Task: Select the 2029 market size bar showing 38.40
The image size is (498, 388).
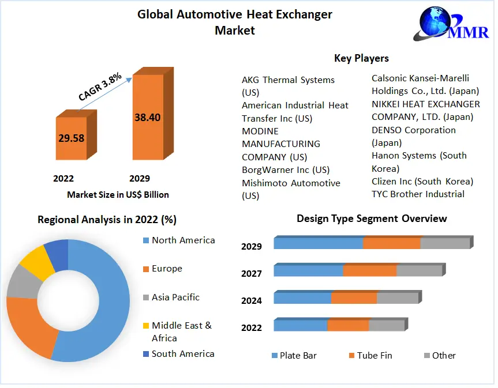Action: [148, 117]
